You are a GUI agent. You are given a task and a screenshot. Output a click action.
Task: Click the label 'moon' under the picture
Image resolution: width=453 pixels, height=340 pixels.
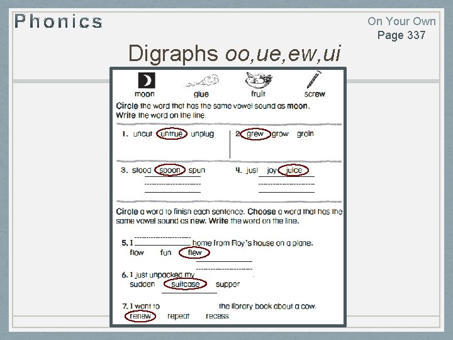point(145,94)
